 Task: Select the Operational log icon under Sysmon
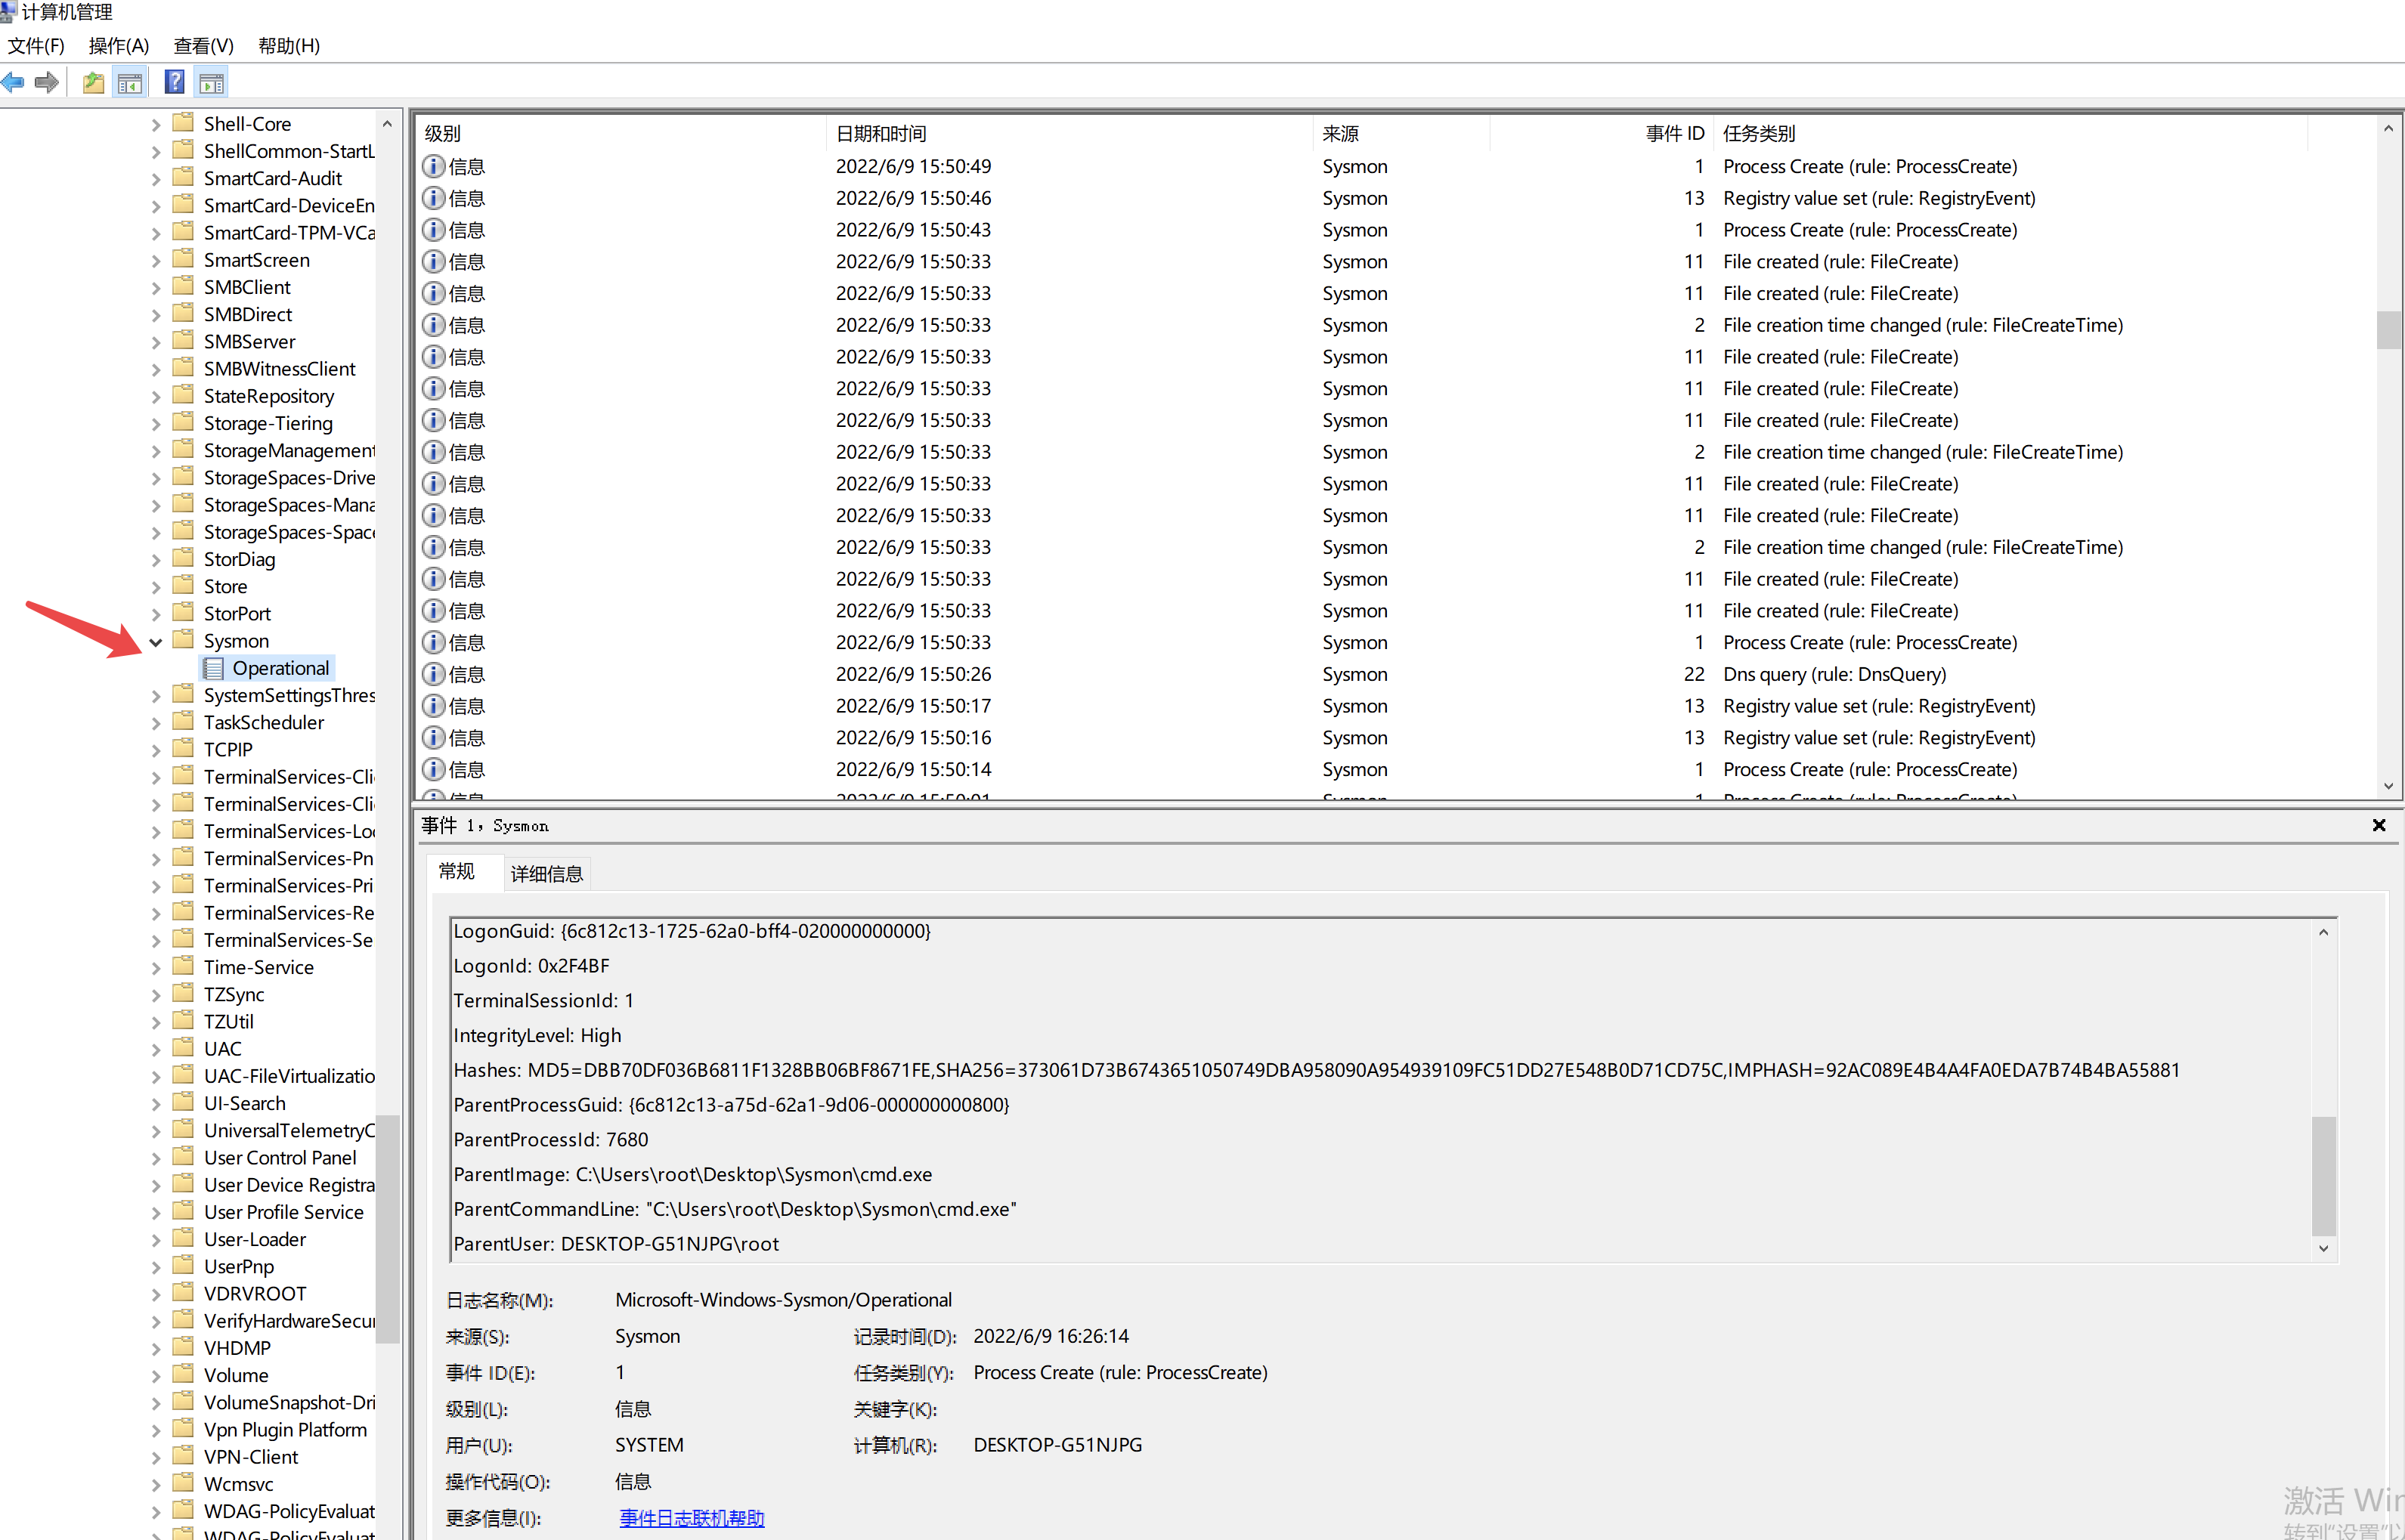(x=214, y=668)
